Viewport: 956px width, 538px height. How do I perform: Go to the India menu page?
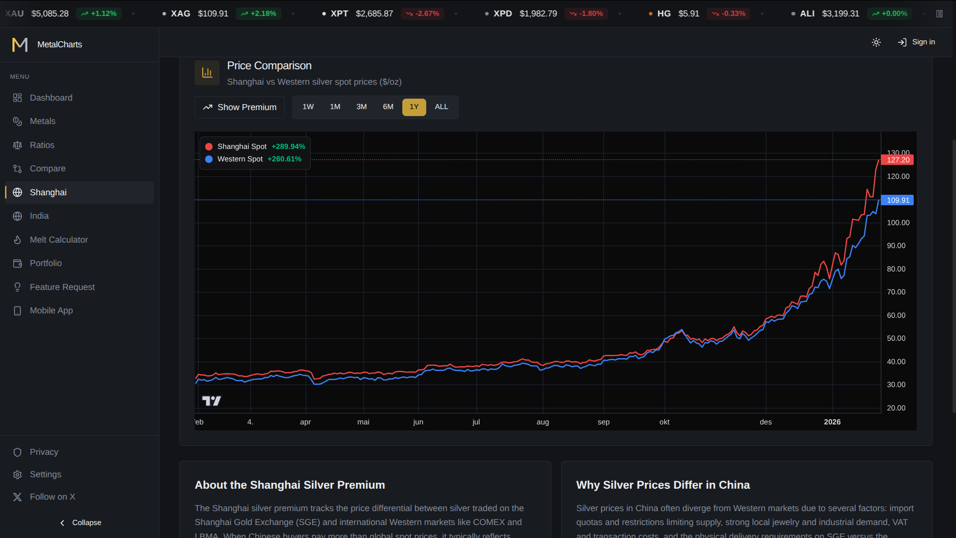39,216
